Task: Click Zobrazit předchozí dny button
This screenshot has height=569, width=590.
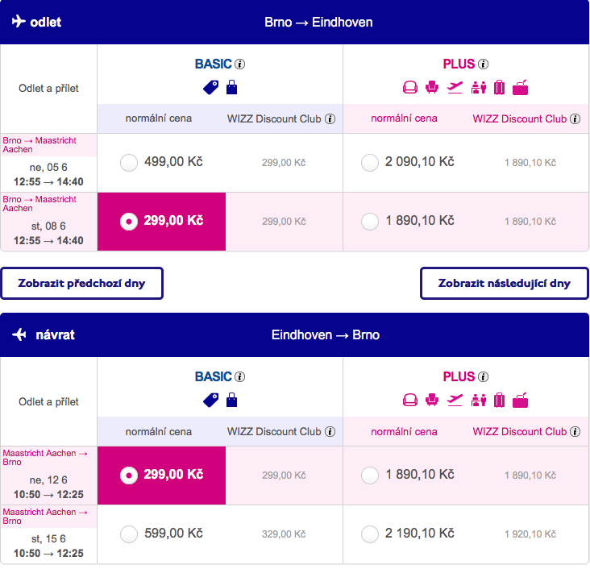Action: pyautogui.click(x=81, y=284)
